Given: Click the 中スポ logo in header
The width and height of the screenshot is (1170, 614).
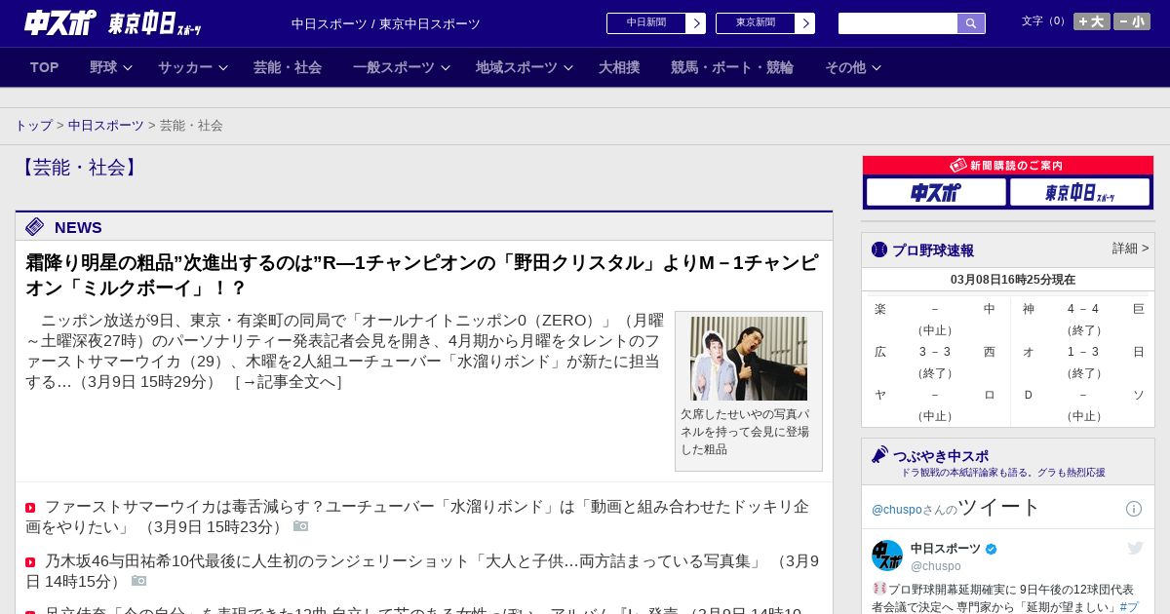Looking at the screenshot, I should [x=60, y=22].
